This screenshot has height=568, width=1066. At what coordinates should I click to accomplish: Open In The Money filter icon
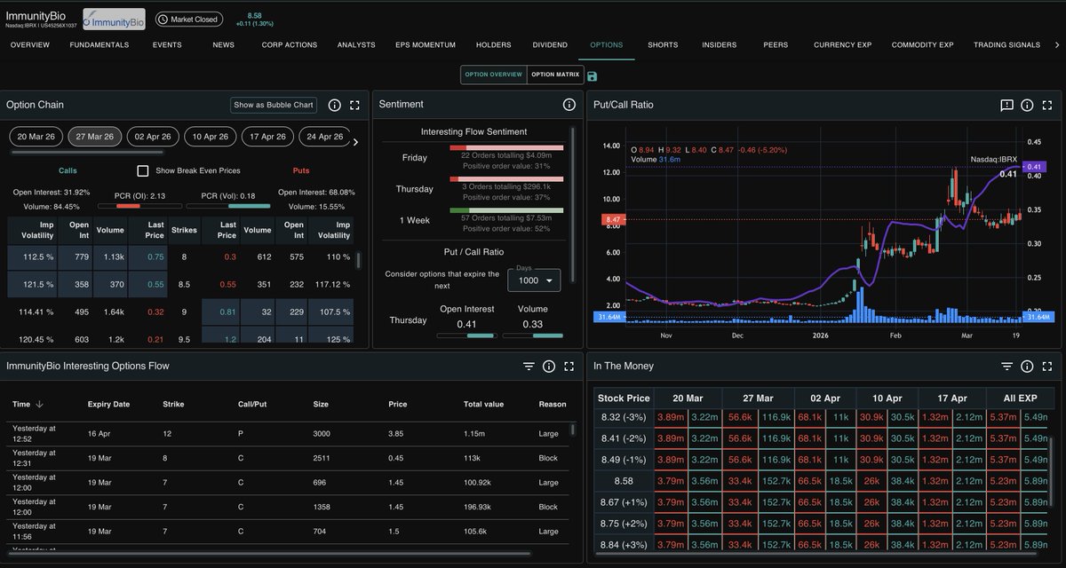[x=1006, y=366]
